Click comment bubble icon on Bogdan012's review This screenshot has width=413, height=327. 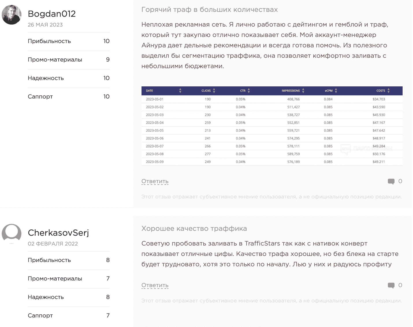click(391, 181)
